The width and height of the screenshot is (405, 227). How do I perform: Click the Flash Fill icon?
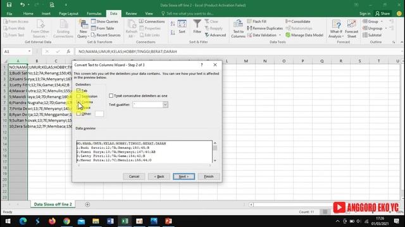click(249, 21)
